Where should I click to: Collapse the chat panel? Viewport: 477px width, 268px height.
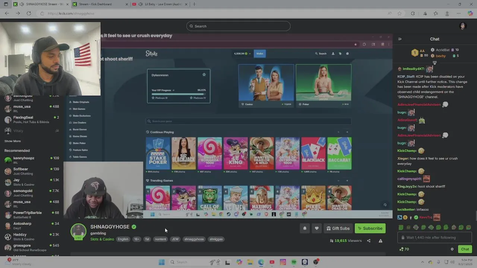pyautogui.click(x=400, y=39)
